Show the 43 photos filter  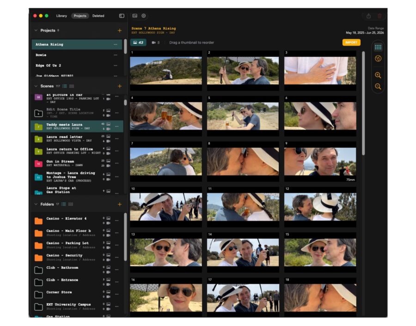point(138,42)
